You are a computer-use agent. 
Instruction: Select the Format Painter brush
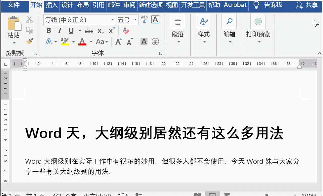[30, 41]
